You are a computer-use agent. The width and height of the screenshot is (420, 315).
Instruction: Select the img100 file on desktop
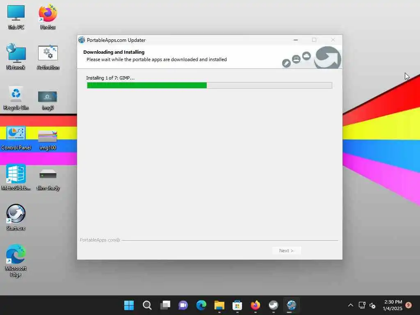click(48, 140)
